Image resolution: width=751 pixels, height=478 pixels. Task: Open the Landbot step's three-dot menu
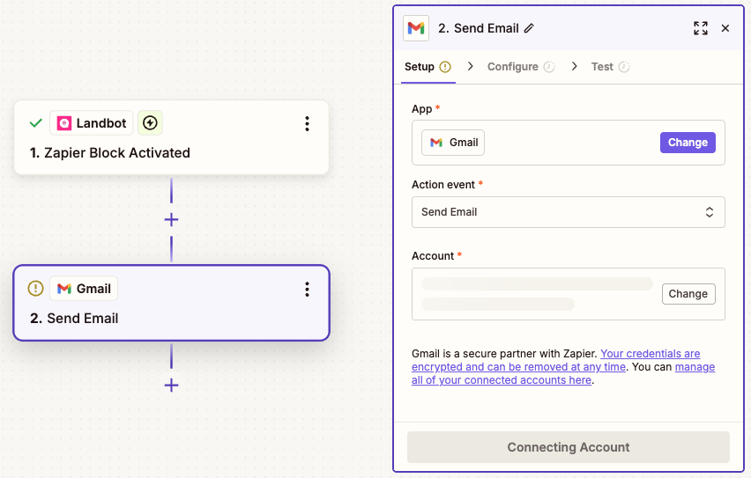(307, 124)
